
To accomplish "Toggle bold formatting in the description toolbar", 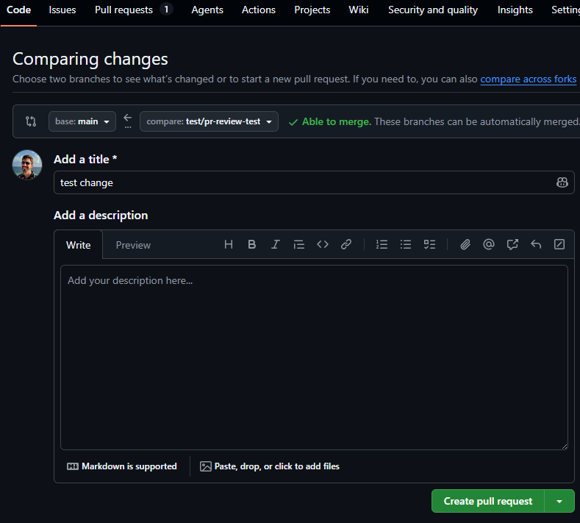I will coord(252,244).
